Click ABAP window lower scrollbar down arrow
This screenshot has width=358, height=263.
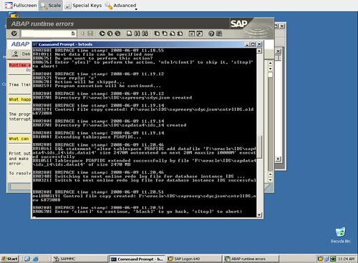coord(270,180)
